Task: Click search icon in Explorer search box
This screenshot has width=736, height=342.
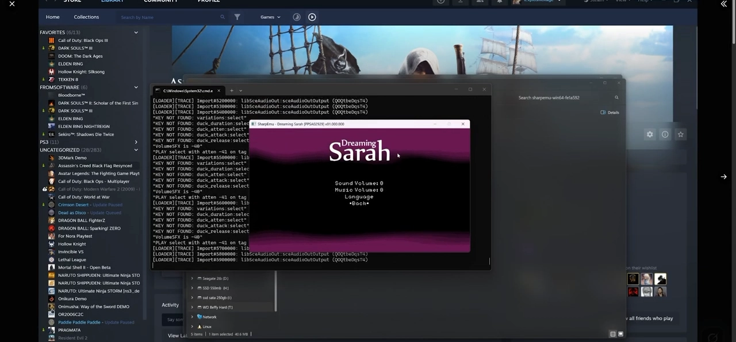Action: tap(616, 98)
